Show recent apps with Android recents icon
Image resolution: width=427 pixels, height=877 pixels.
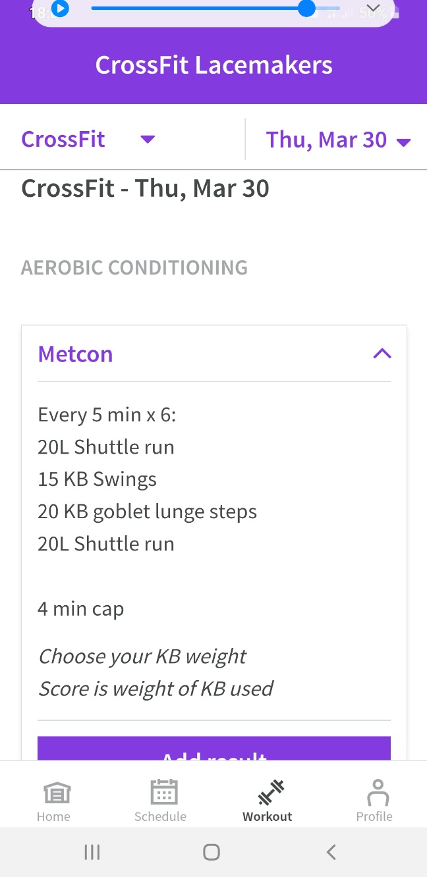(x=92, y=853)
